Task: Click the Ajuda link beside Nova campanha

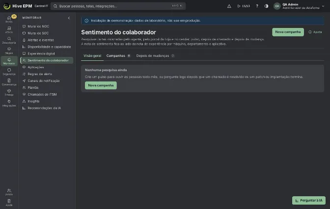Action: point(315,32)
